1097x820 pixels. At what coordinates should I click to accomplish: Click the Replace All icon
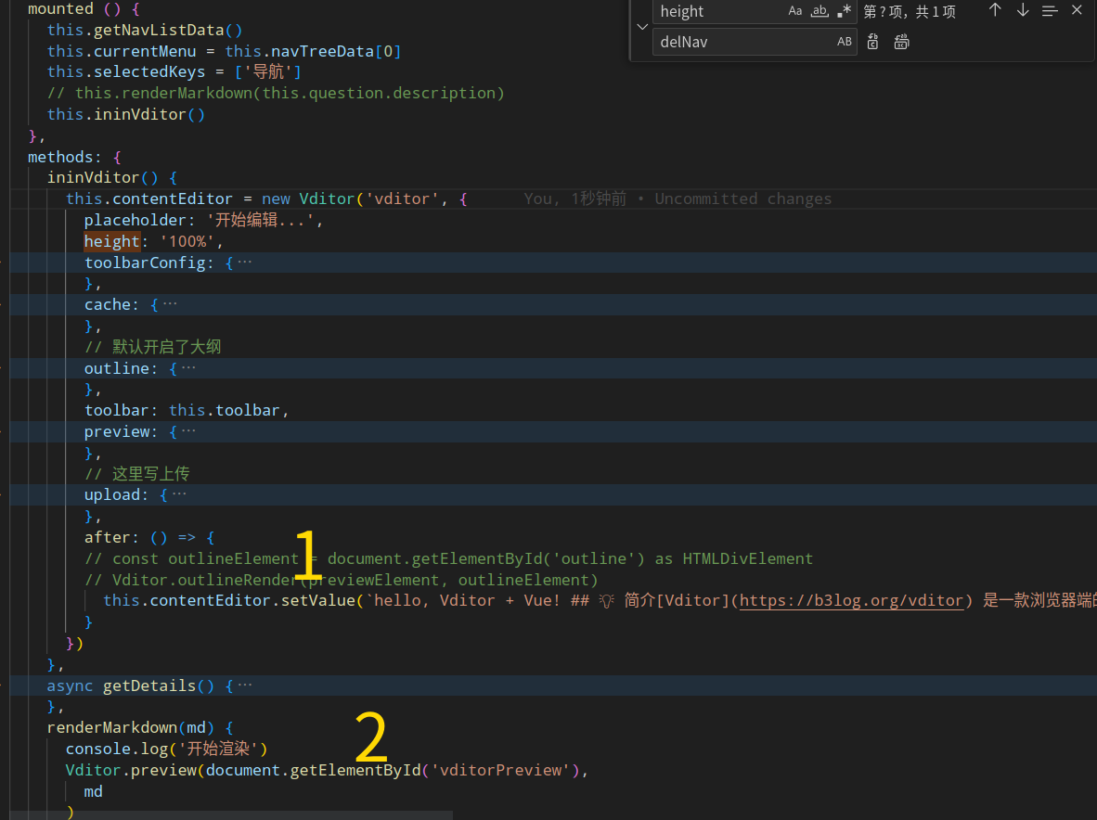(902, 42)
